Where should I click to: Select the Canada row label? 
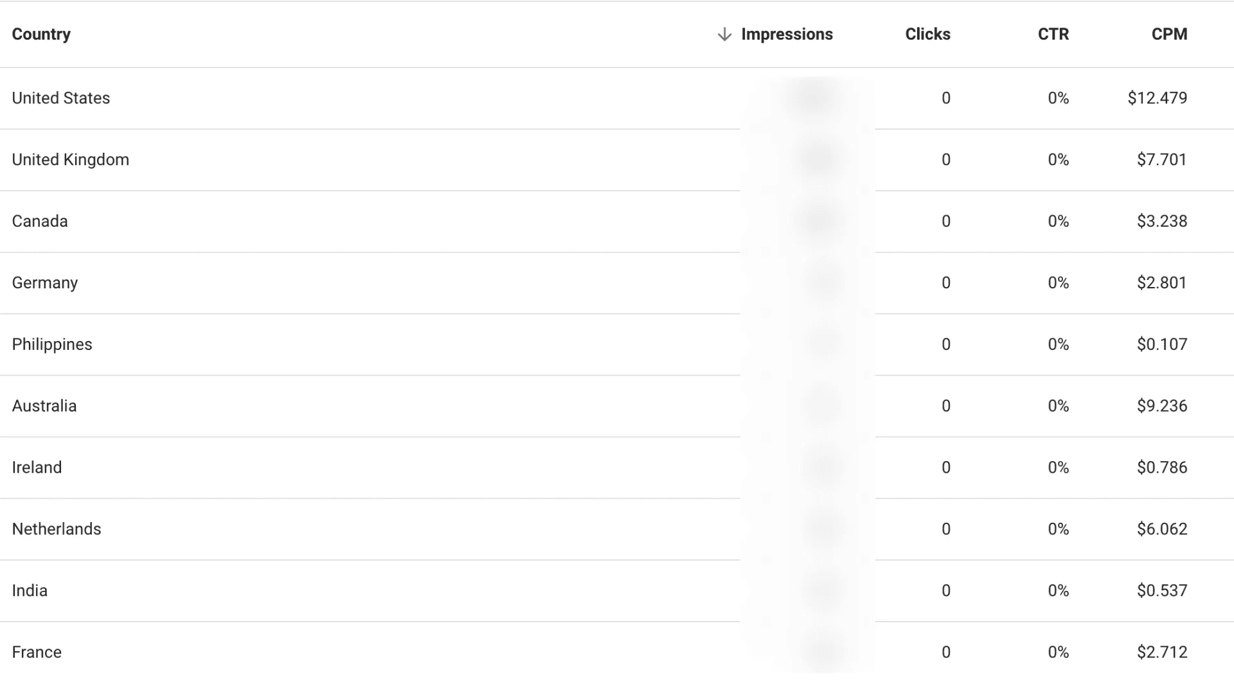click(40, 221)
